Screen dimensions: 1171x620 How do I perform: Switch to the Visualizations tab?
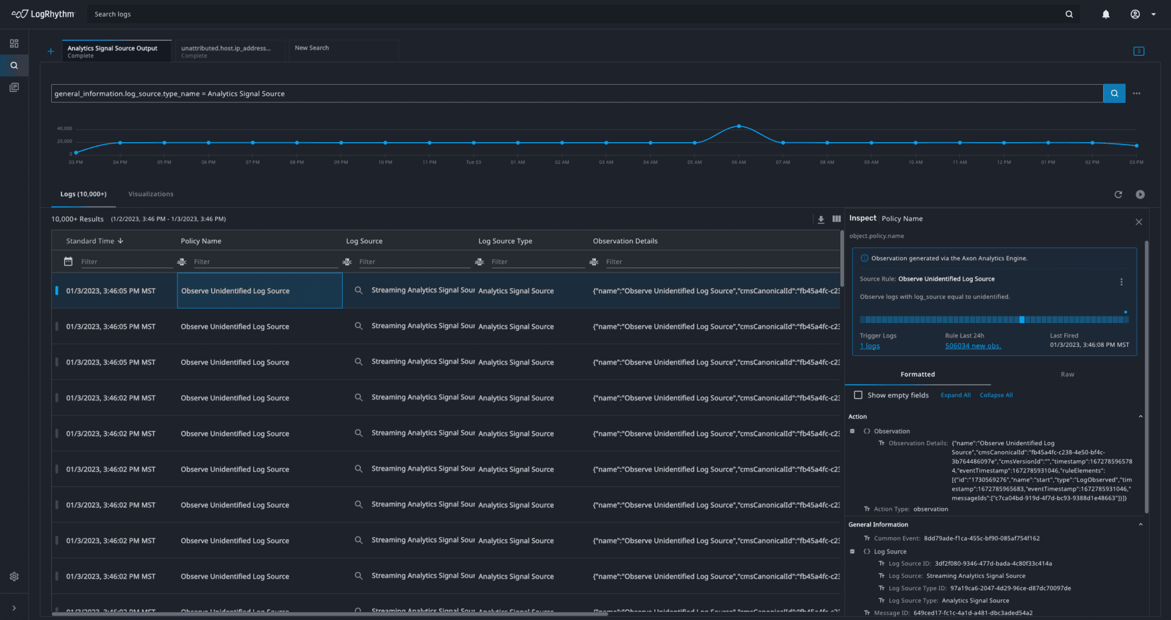click(151, 194)
